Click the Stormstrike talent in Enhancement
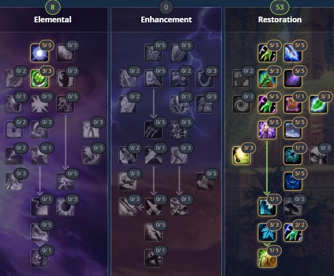Screen dimensions: 334x276 [179, 207]
